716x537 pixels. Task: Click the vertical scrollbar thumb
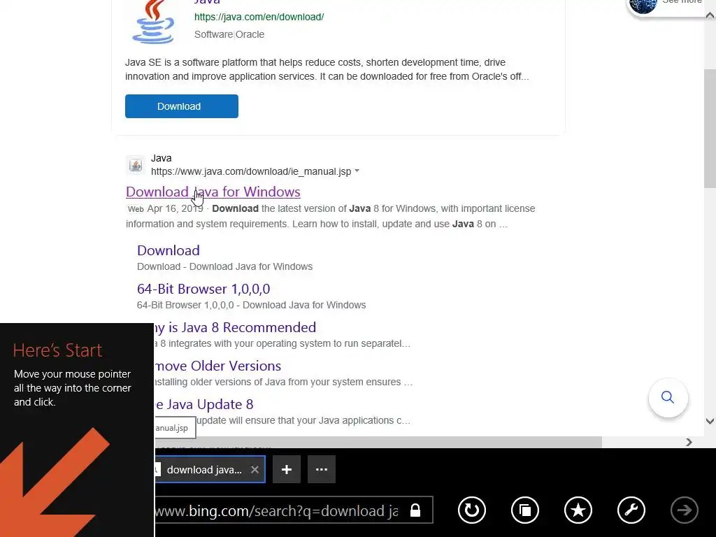pos(710,129)
